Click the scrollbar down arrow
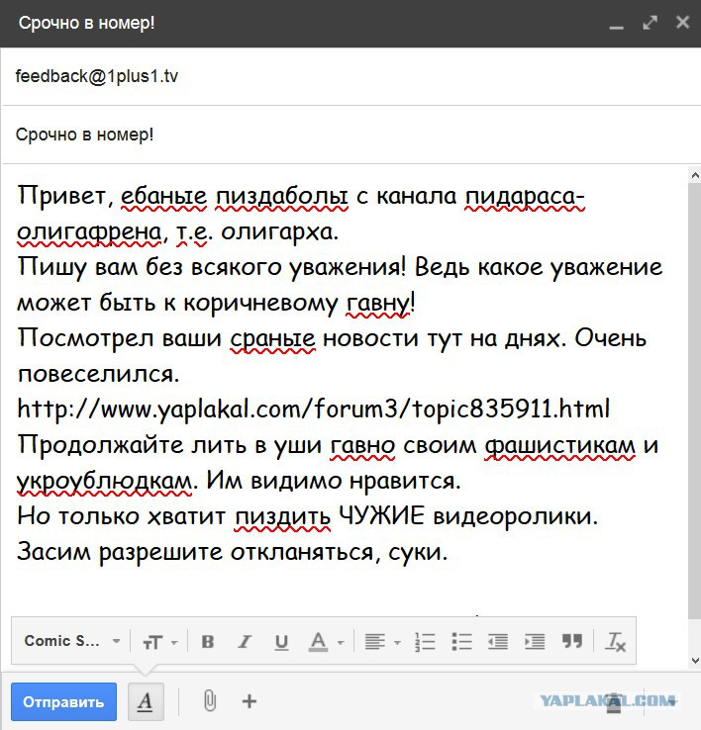Screen dimensions: 701x730 (x=695, y=660)
